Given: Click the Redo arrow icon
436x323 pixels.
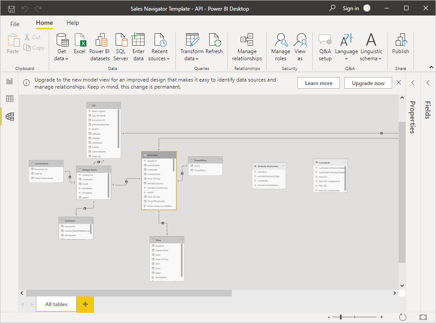Looking at the screenshot, I should [38, 9].
